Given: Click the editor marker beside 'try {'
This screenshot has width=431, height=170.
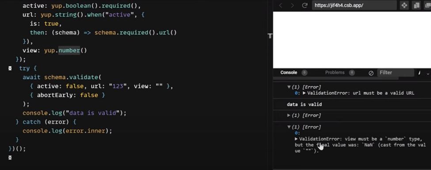Looking at the screenshot, I should point(10,68).
